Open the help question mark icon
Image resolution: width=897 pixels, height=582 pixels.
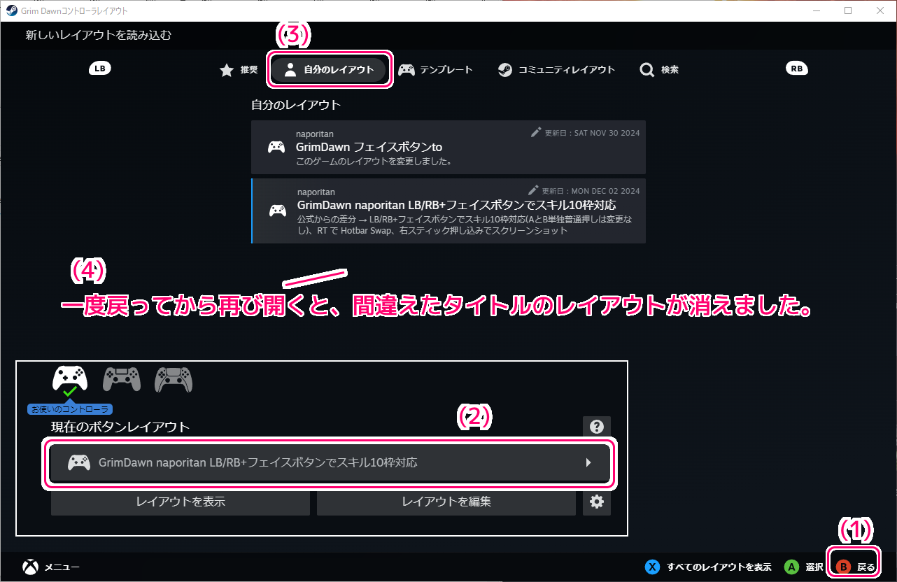click(x=597, y=426)
